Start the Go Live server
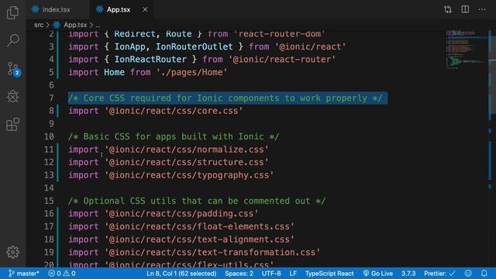 (x=378, y=274)
